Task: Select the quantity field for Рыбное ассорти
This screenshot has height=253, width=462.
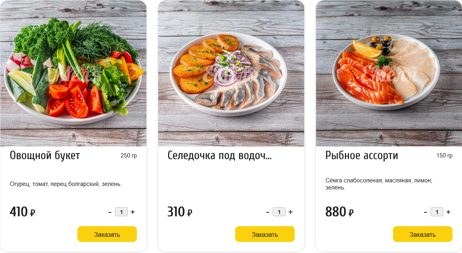Action: coord(437,212)
